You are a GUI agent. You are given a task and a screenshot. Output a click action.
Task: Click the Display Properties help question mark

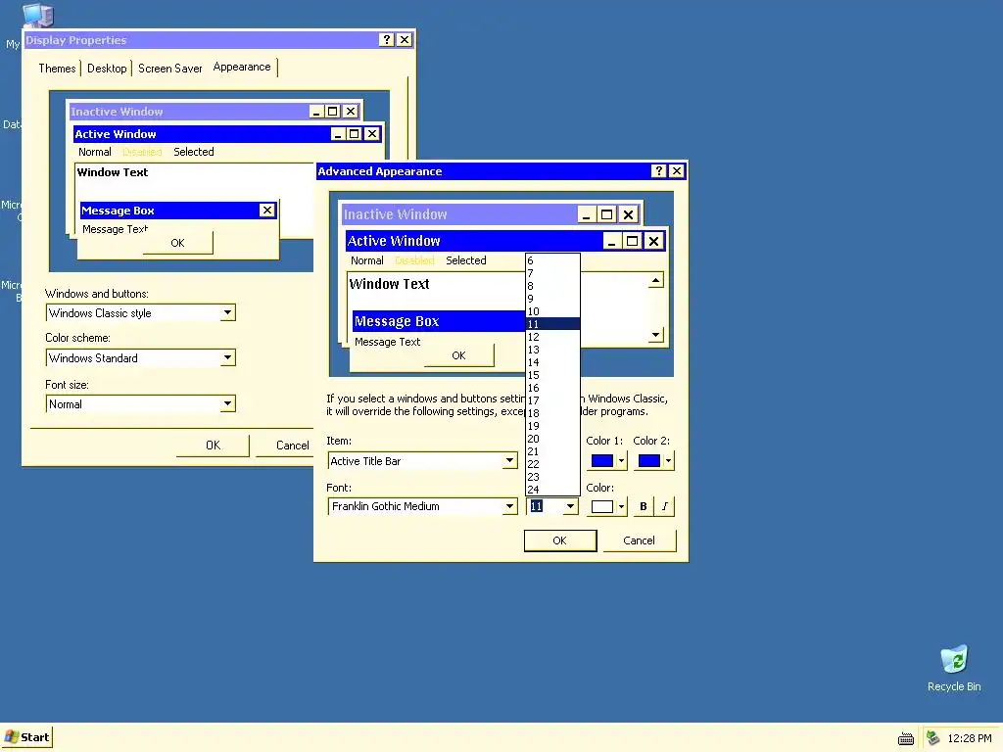coord(386,39)
